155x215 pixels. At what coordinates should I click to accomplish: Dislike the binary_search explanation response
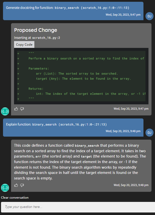22,185
